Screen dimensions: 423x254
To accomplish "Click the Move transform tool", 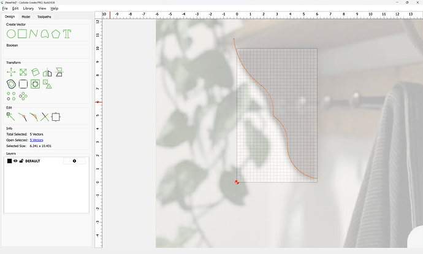I will tap(11, 72).
